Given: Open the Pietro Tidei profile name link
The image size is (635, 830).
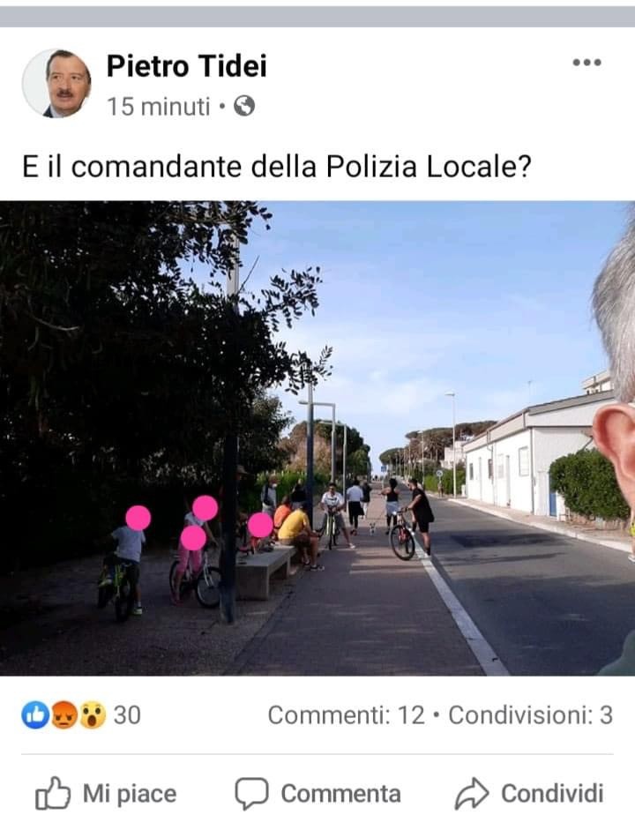Looking at the screenshot, I should point(187,66).
